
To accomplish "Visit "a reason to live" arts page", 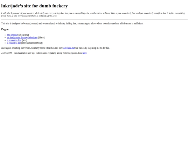I will [14, 40].
